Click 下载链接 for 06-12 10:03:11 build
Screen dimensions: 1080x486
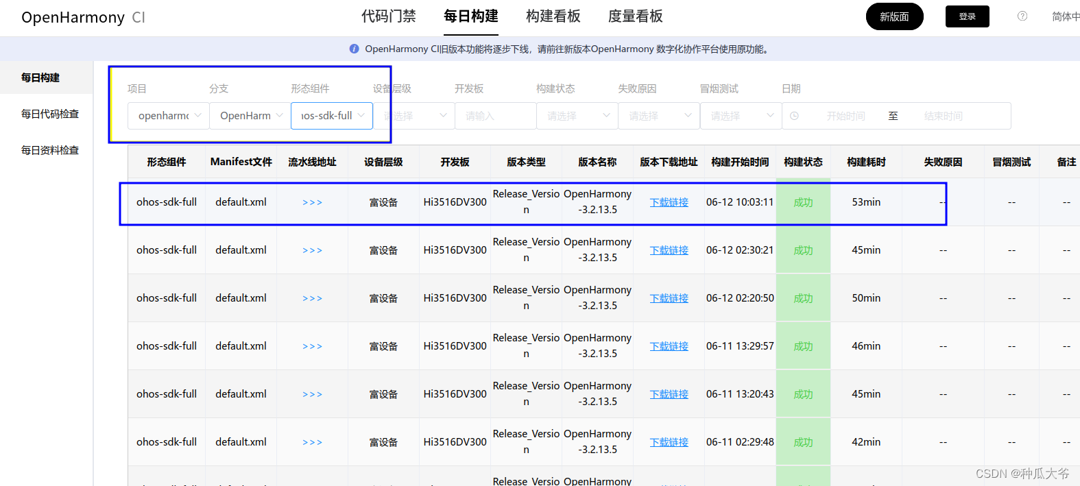tap(669, 202)
